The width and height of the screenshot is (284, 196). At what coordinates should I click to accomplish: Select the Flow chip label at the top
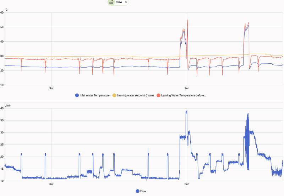(119, 2)
